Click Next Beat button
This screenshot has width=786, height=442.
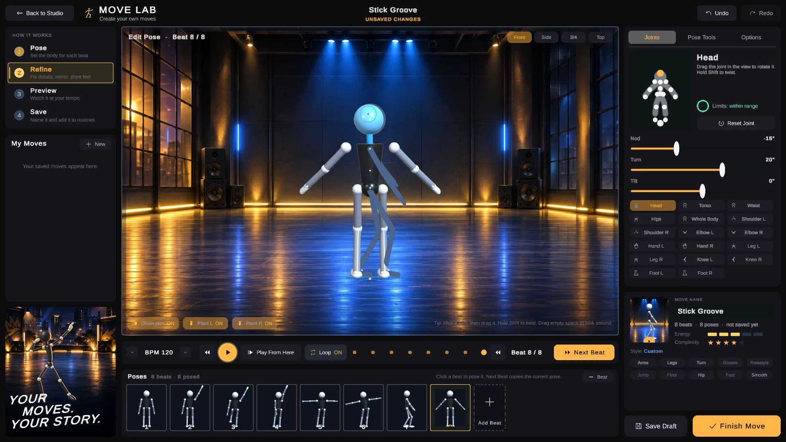click(584, 352)
